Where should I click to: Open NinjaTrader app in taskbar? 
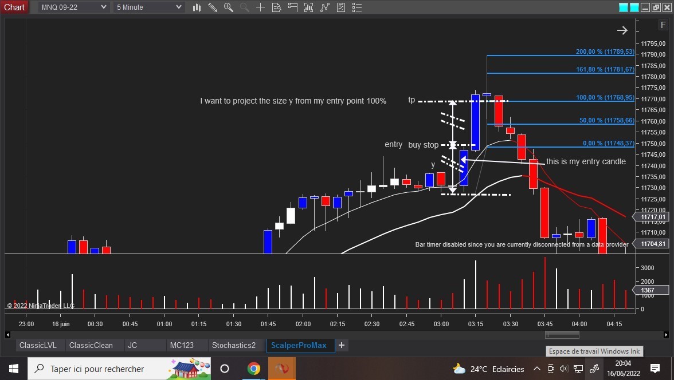(282, 369)
